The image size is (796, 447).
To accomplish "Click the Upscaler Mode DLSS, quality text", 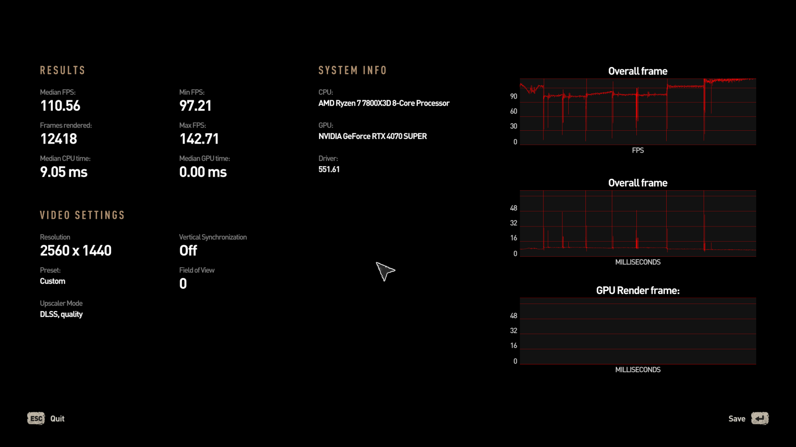I will tap(61, 314).
